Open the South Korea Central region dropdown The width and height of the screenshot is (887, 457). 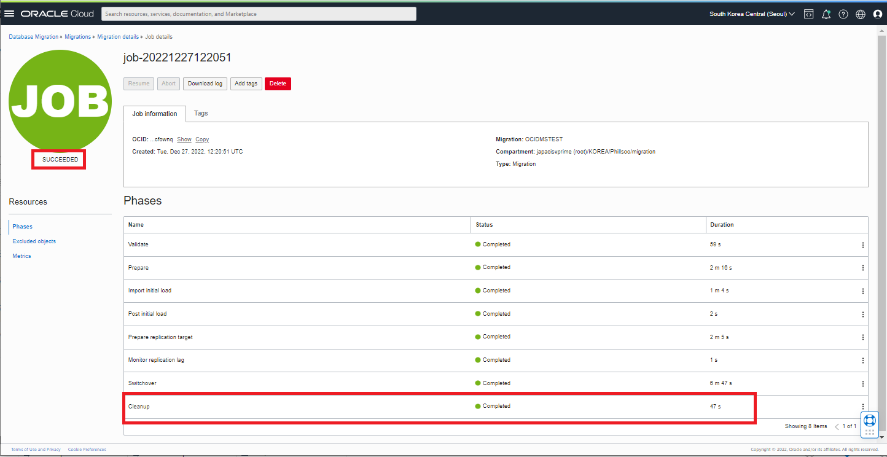click(752, 14)
